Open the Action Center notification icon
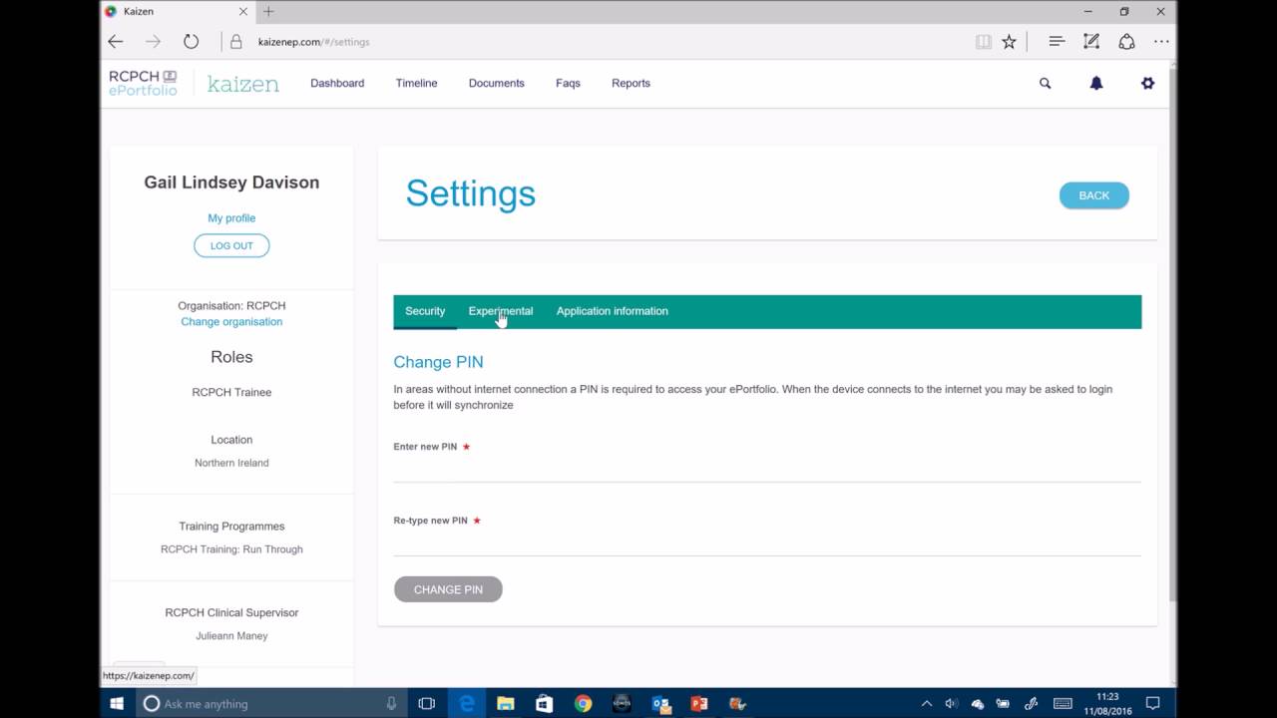 [1152, 703]
